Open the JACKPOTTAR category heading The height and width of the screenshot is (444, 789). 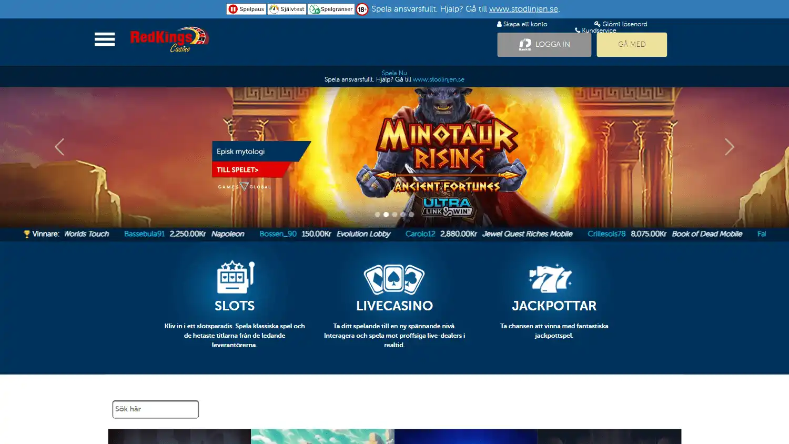pos(554,306)
